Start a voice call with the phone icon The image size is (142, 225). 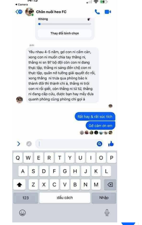tap(97, 12)
